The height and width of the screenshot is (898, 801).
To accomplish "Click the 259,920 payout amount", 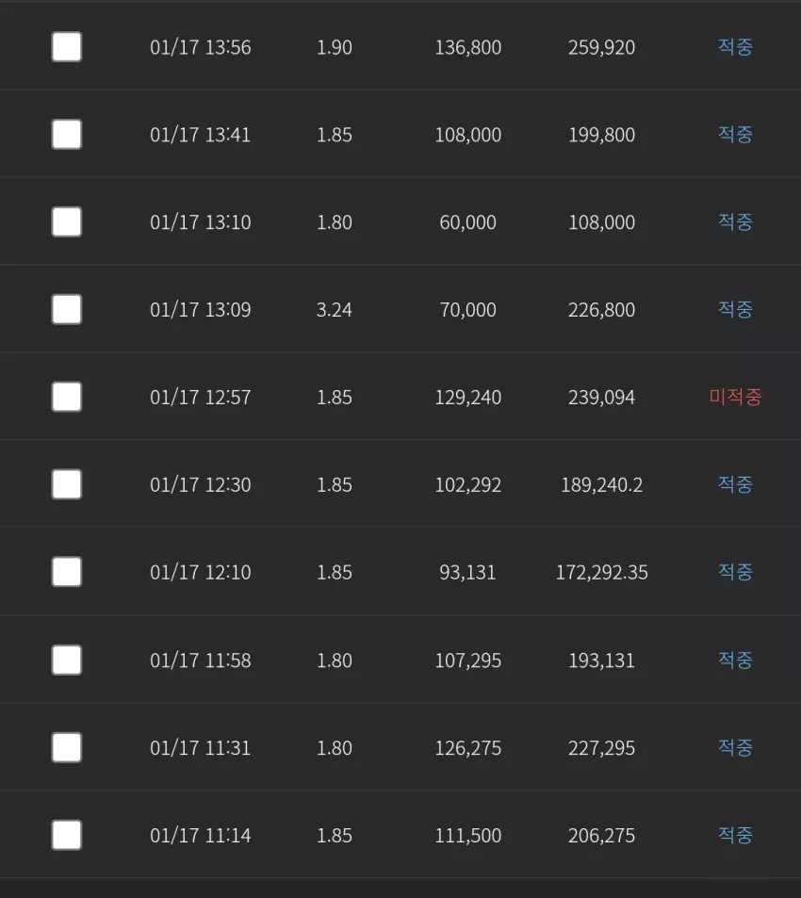I will [601, 47].
